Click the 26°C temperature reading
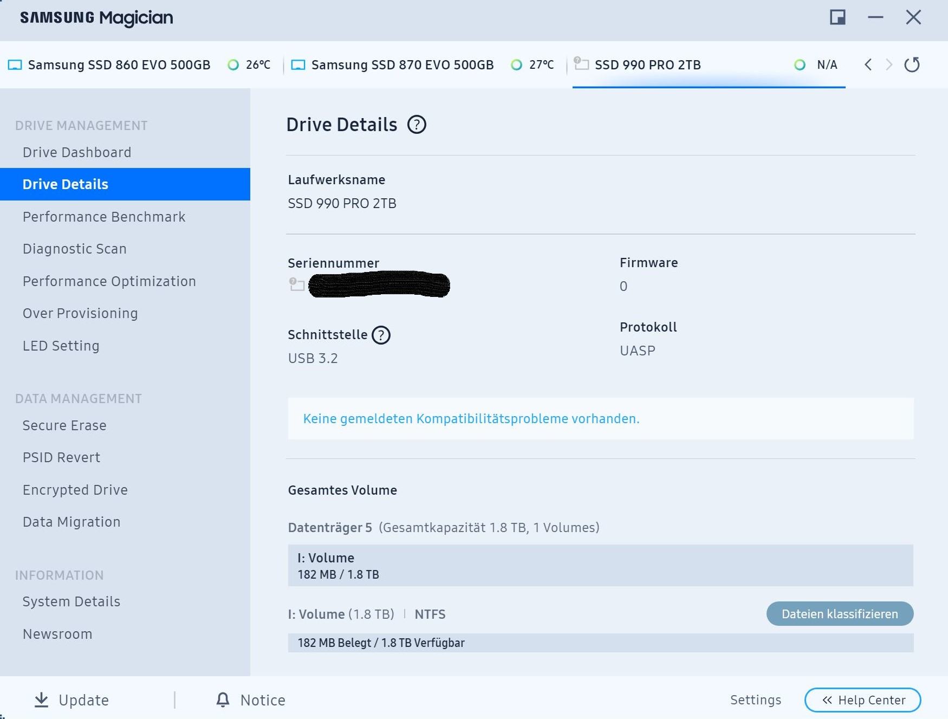 (x=258, y=65)
